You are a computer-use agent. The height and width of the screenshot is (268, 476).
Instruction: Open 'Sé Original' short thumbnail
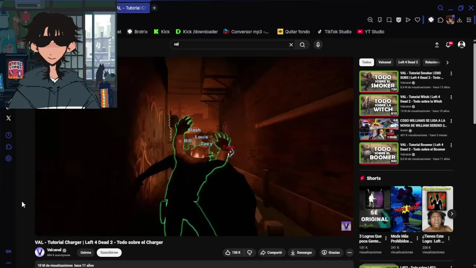(x=374, y=209)
